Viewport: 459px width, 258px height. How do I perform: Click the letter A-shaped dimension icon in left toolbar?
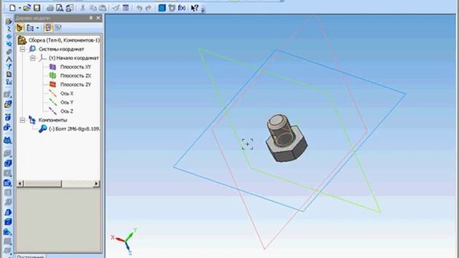click(x=9, y=59)
